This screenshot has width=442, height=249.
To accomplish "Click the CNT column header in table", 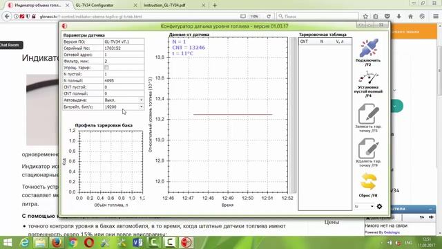I will pos(304,41).
